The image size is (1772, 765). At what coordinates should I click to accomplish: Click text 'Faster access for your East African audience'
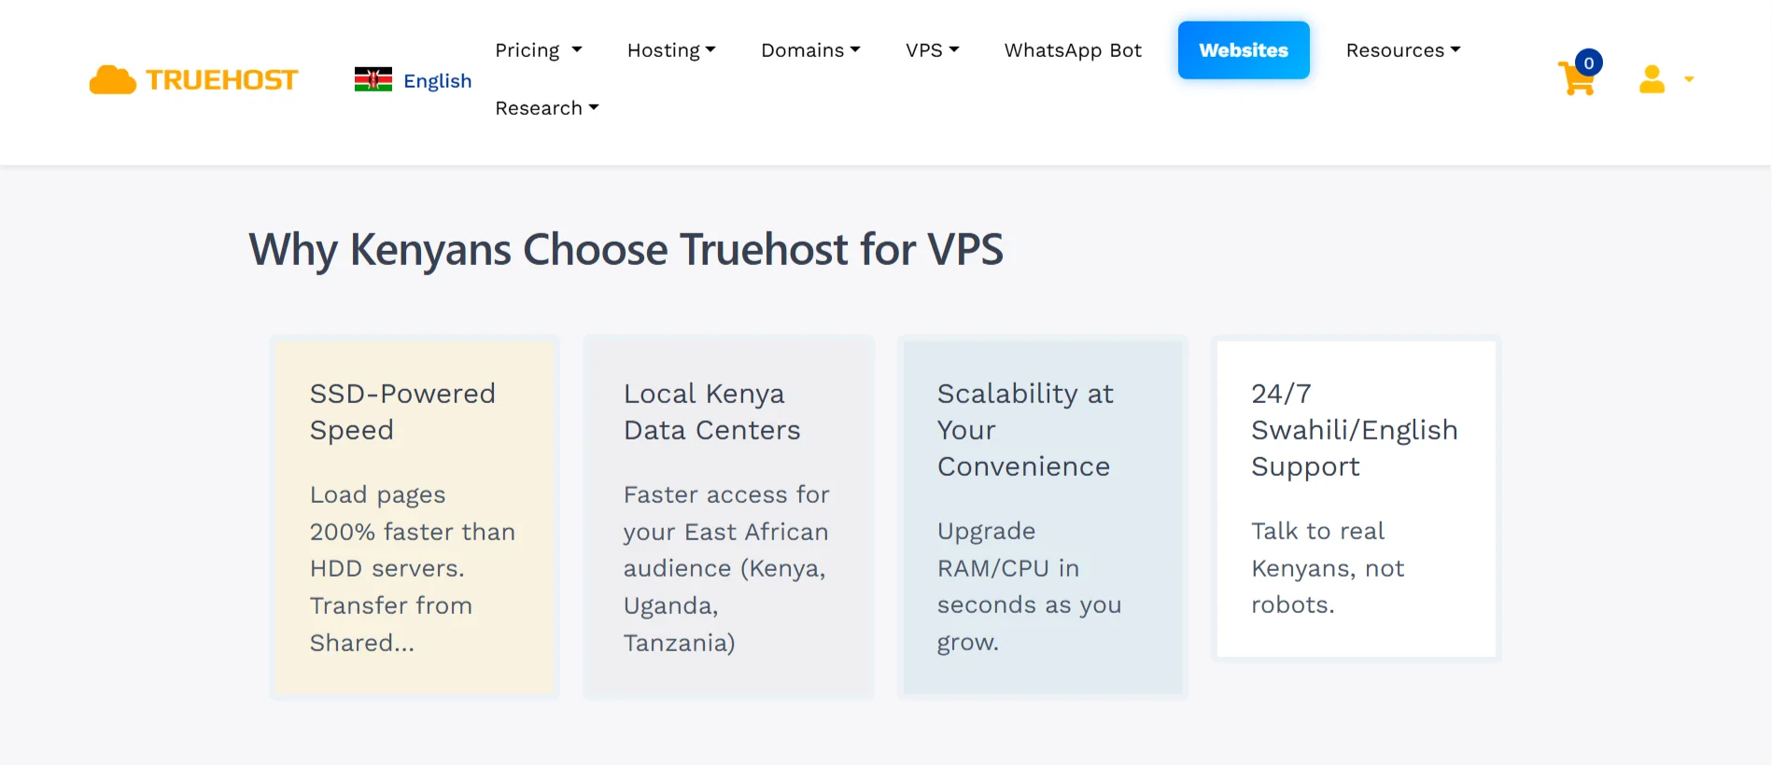tap(726, 532)
